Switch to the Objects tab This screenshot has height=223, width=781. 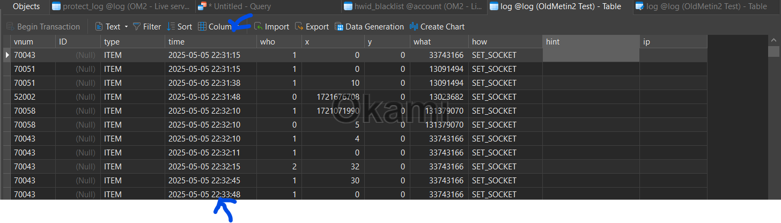[26, 6]
